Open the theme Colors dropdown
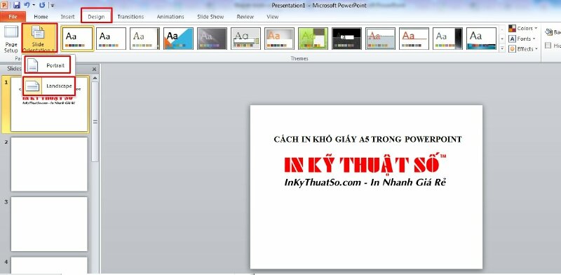The width and height of the screenshot is (561, 275). coord(523,28)
